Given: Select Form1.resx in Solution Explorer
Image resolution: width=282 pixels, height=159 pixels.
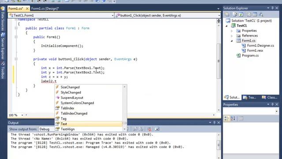Looking at the screenshot, I should point(255,50).
